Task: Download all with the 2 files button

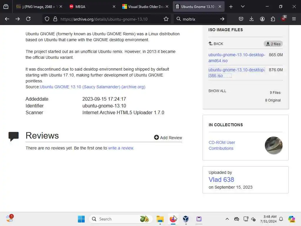Action: (x=273, y=44)
